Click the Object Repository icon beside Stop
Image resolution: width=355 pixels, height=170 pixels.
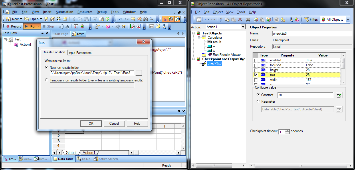(82, 26)
